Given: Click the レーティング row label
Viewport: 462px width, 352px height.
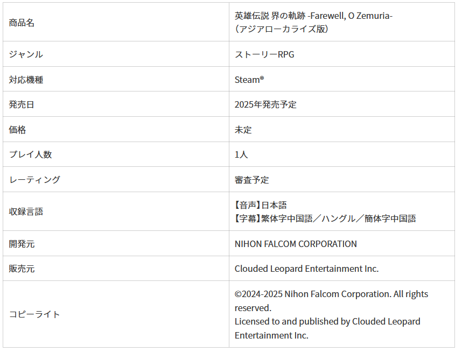Looking at the screenshot, I should point(34,180).
